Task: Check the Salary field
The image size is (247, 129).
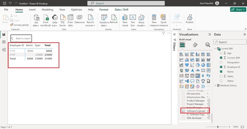Action: coord(221,76)
